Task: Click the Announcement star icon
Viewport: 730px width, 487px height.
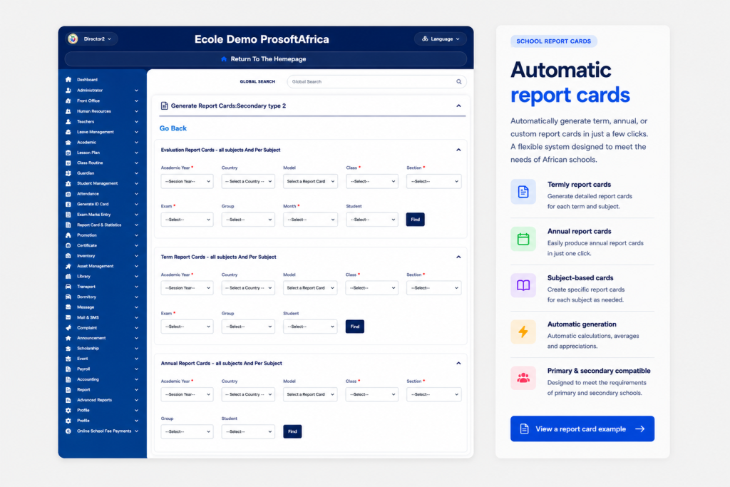Action: tap(68, 338)
